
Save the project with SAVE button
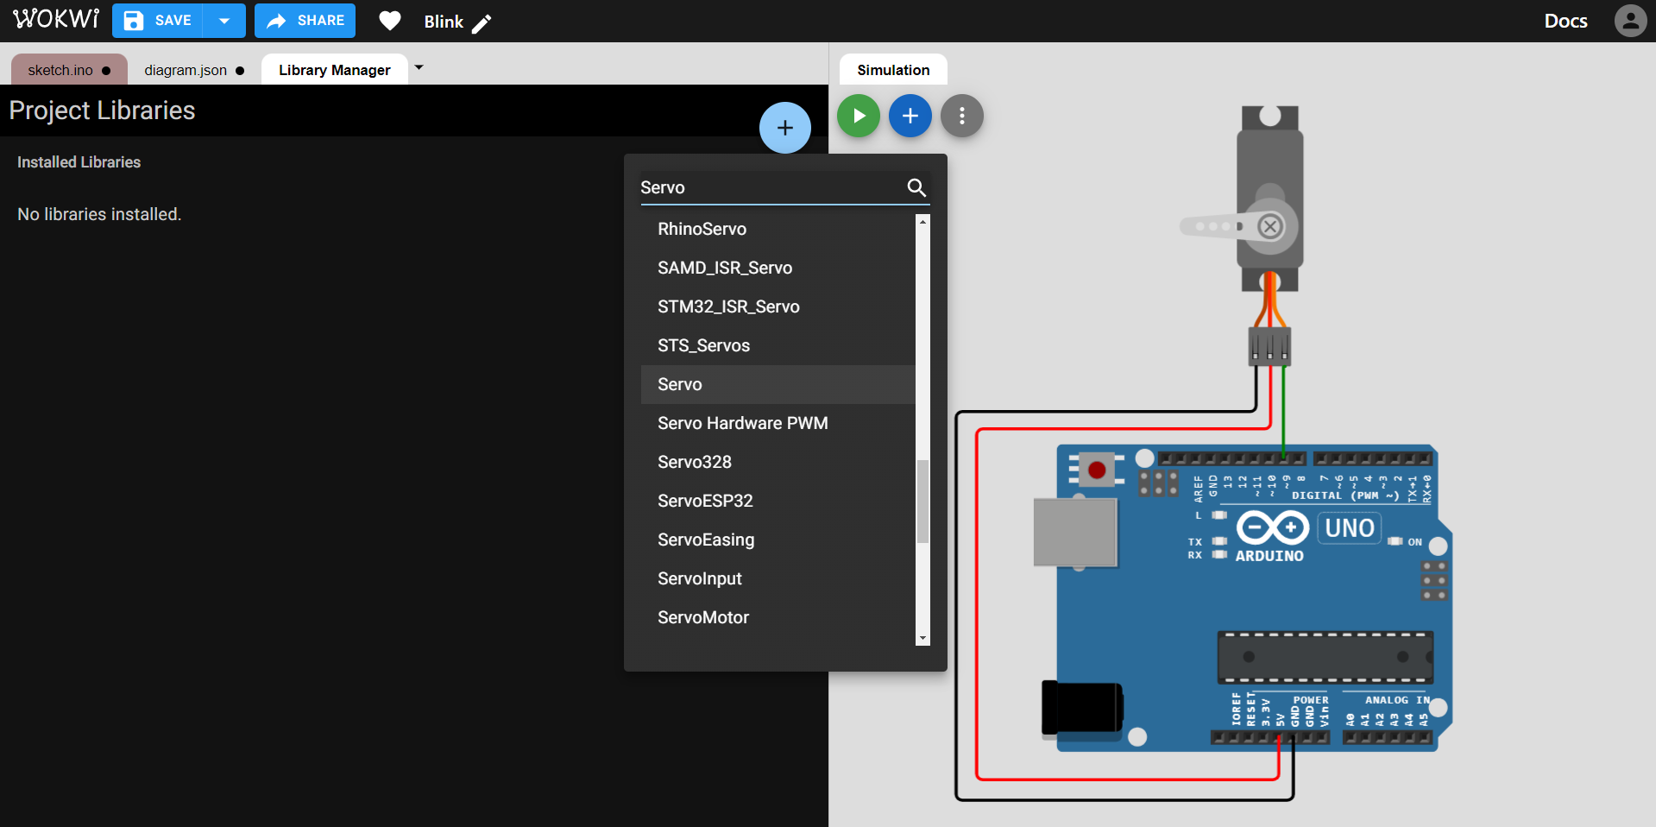[157, 21]
